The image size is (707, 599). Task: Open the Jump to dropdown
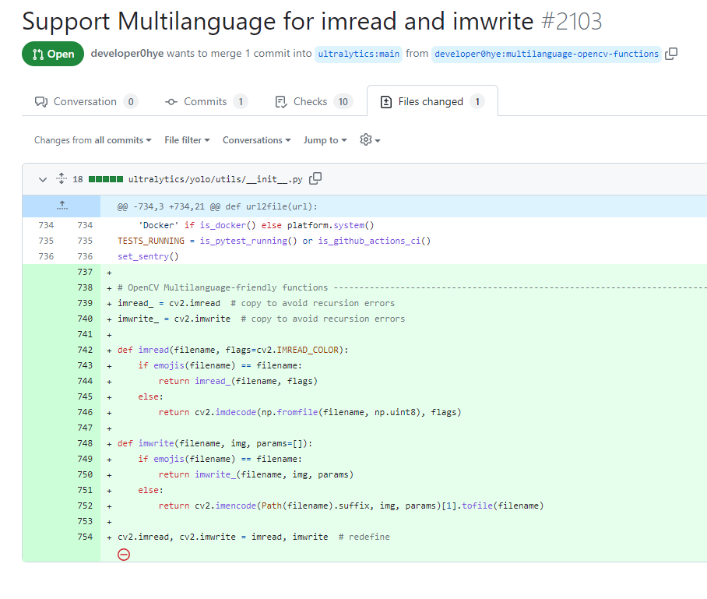point(325,140)
